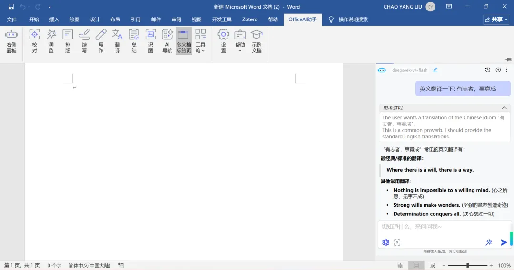Select the OfficeAI助手 tab

[303, 19]
